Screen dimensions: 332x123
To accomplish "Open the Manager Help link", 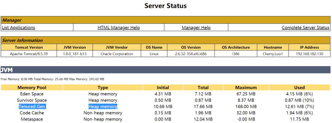I will [x=196, y=28].
